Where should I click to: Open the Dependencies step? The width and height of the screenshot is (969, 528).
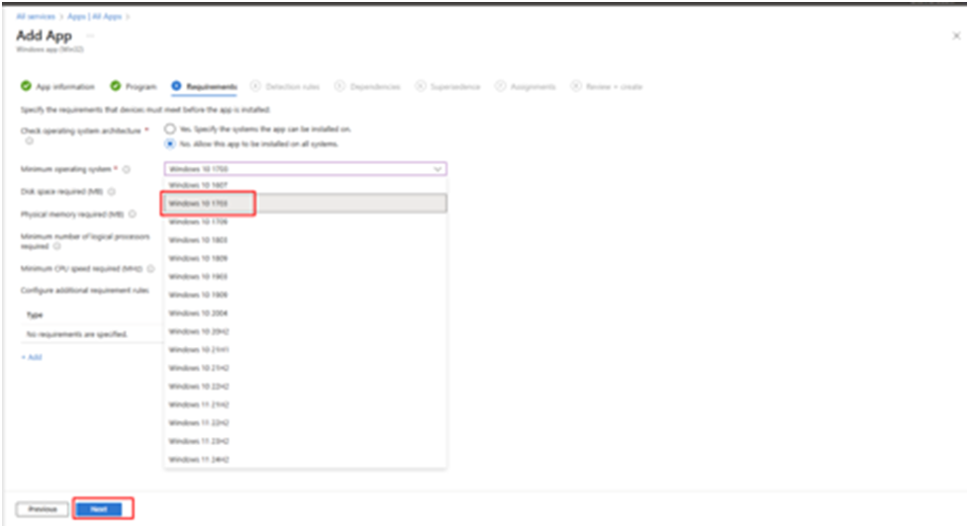tap(367, 86)
